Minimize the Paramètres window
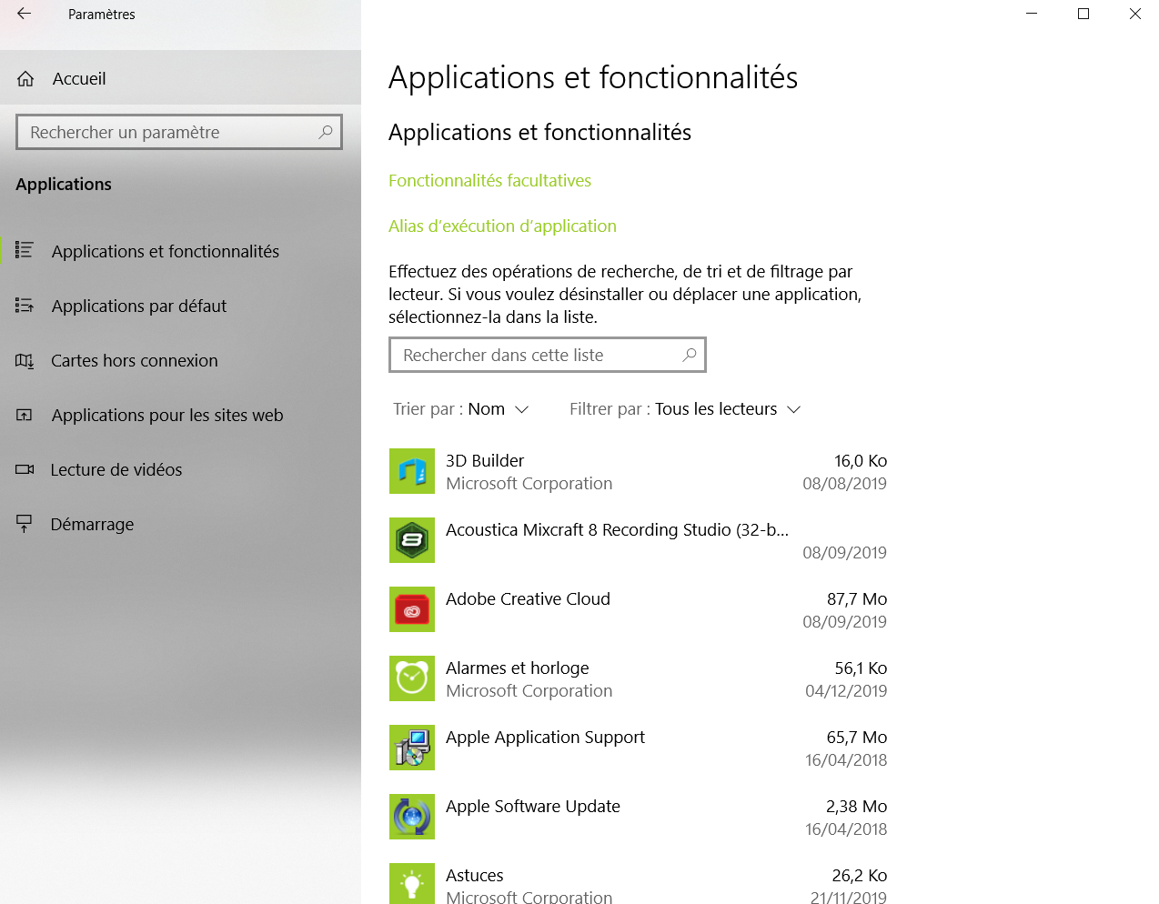 click(x=1032, y=14)
